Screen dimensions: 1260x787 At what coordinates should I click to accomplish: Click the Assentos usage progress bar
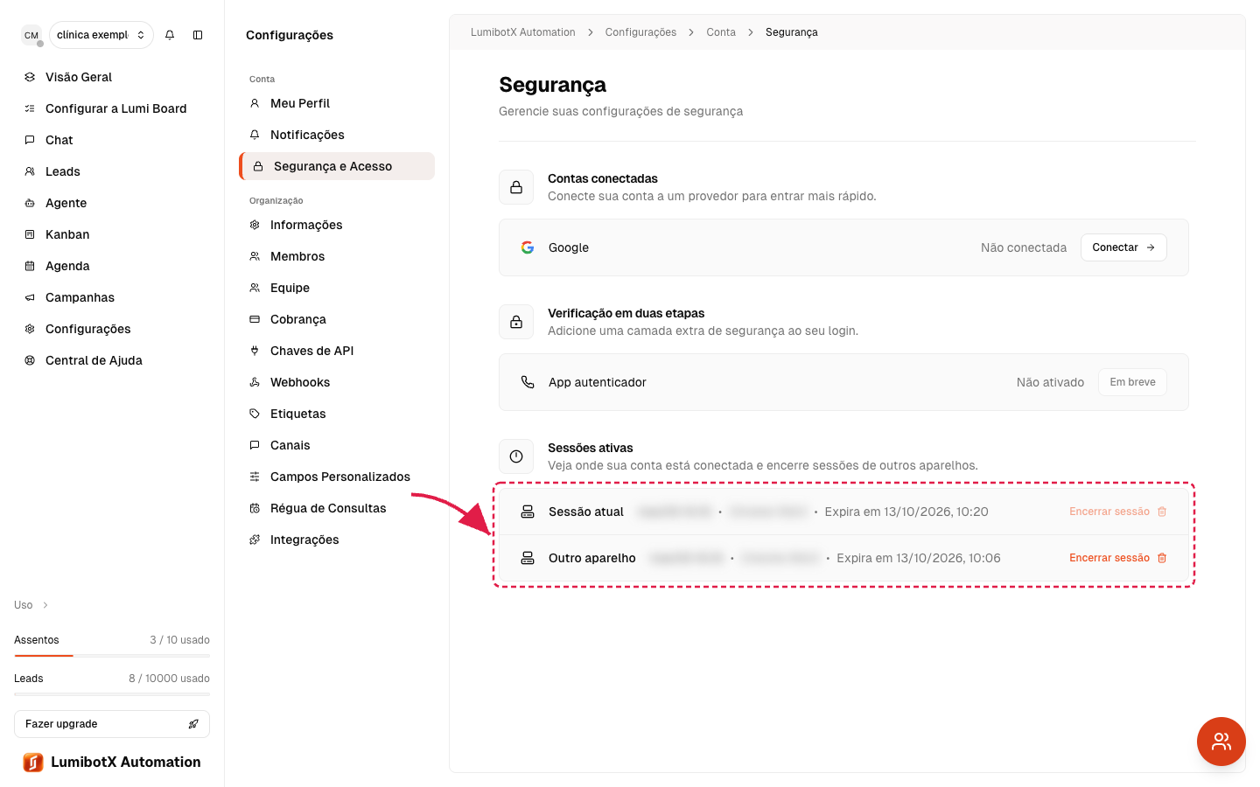[x=112, y=655]
